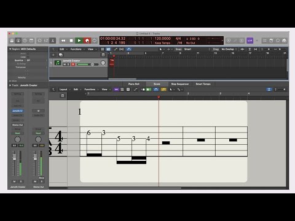Screen dimensions: 295x221
Task: Adjust the Stereo Out channel strip fader
Action: pyautogui.click(x=35, y=157)
